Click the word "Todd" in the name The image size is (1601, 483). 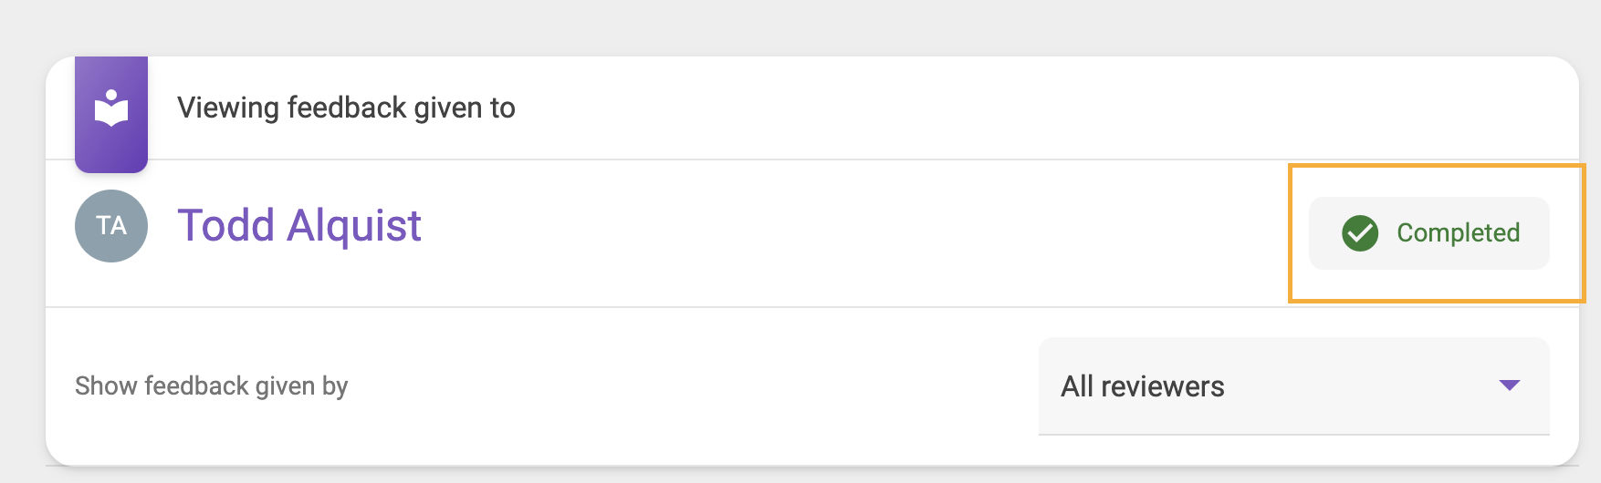tap(225, 225)
